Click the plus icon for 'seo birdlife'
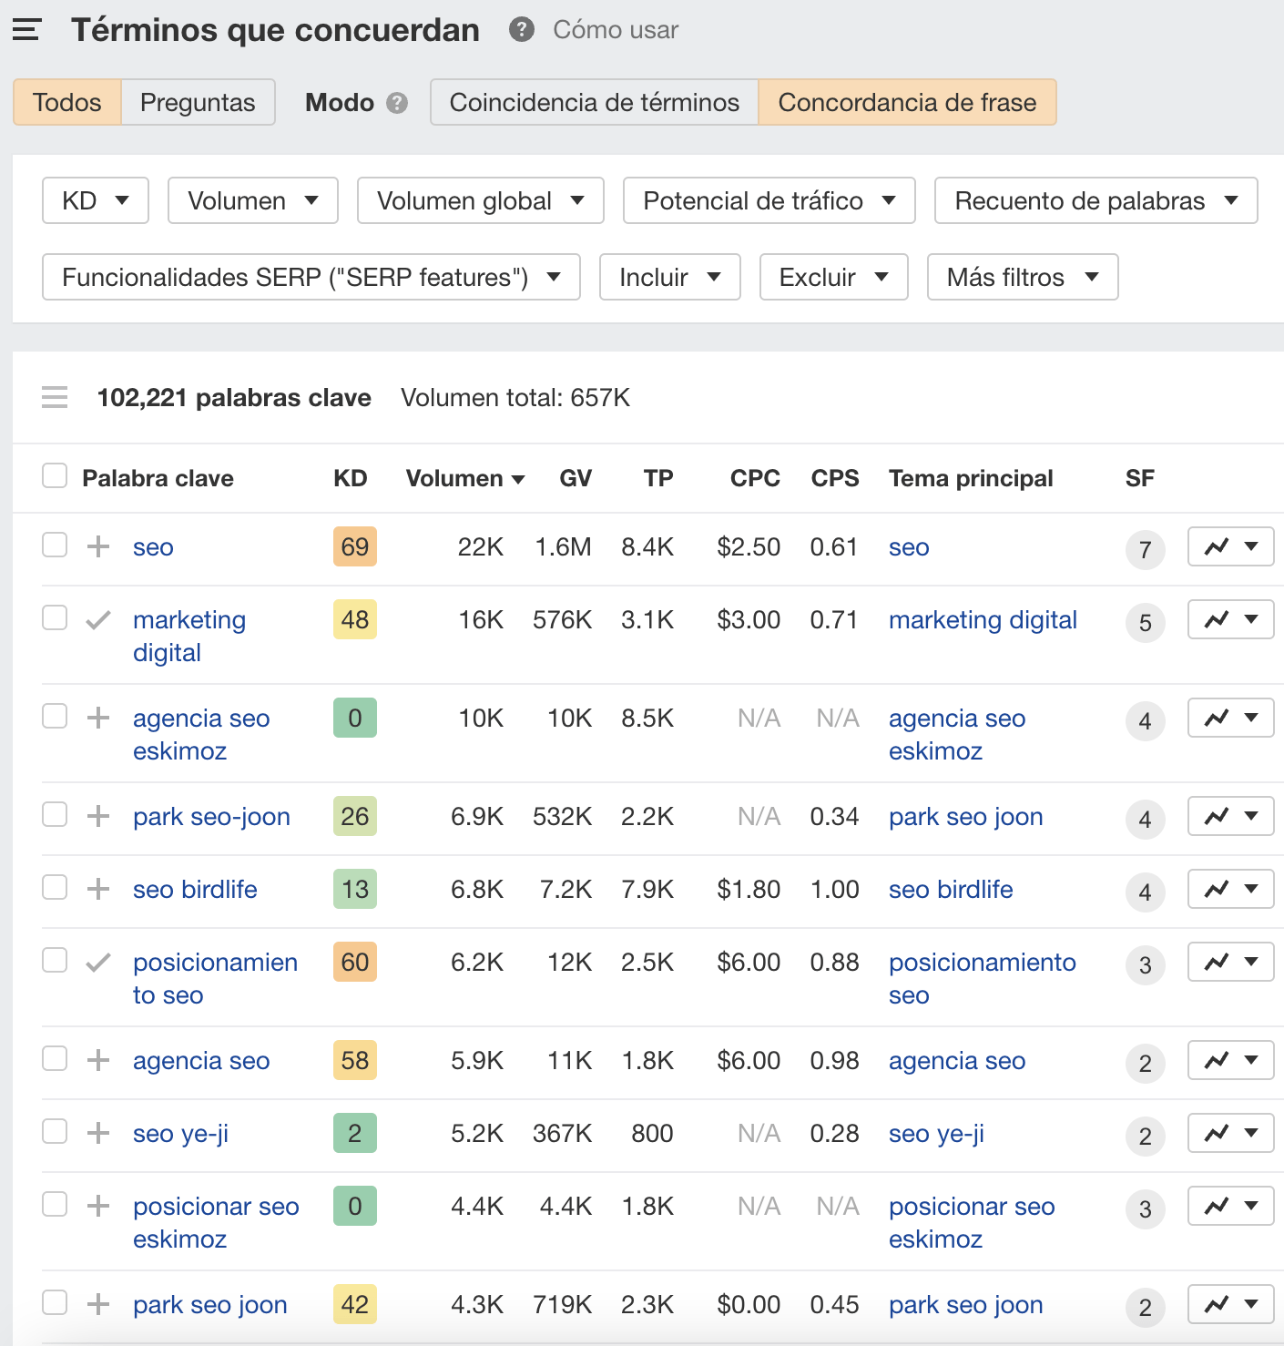 tap(98, 889)
